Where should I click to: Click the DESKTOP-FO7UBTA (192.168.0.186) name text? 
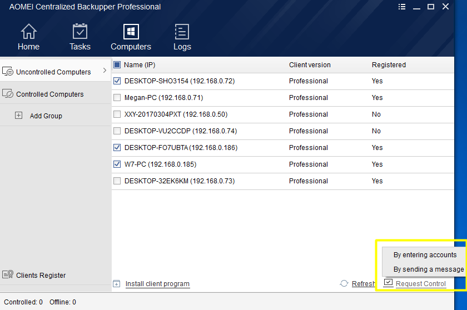pyautogui.click(x=181, y=148)
